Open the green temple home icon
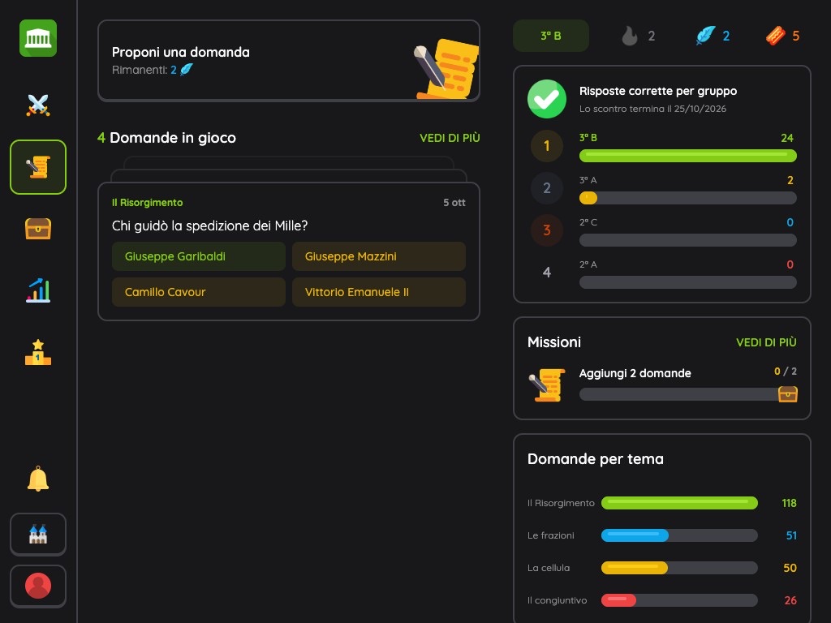The width and height of the screenshot is (831, 623). click(38, 38)
